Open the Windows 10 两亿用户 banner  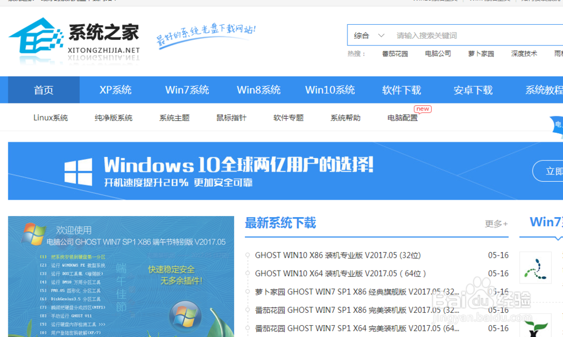[285, 171]
